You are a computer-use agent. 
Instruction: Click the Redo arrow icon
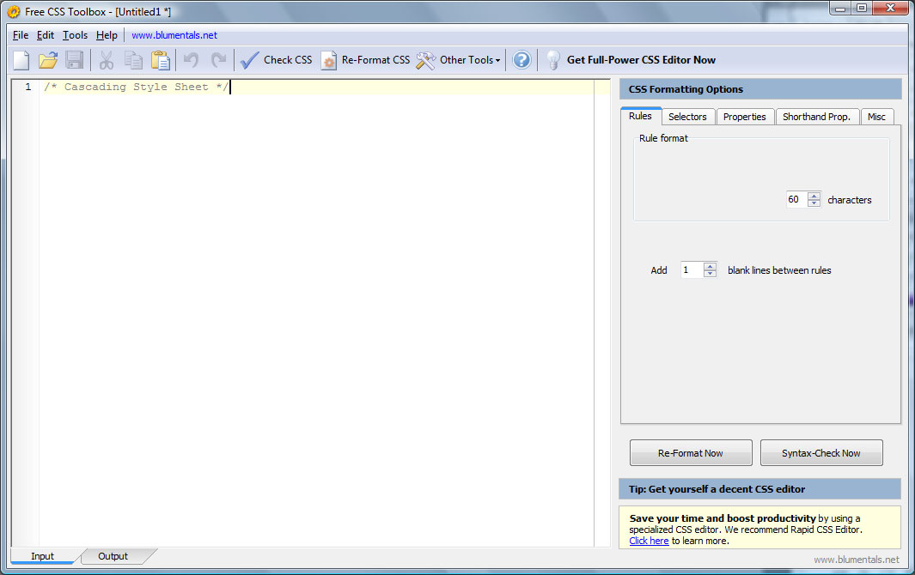pos(218,60)
